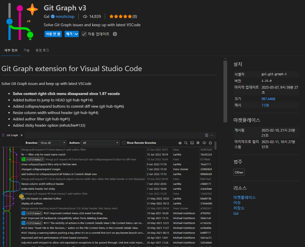305x247 pixels.
Task: Open the minzhi.top publisher link
Action: (x=65, y=17)
